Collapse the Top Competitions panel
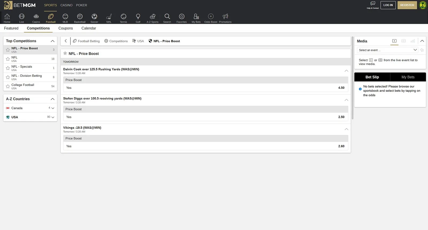 tap(52, 41)
